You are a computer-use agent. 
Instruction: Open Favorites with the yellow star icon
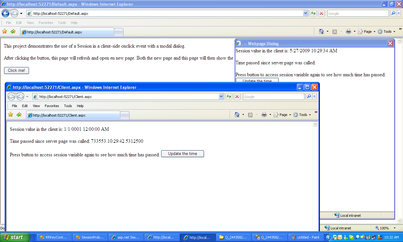point(10,115)
